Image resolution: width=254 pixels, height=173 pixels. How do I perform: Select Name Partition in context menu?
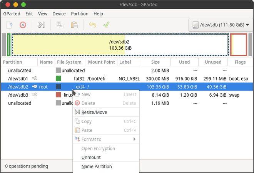coord(106,166)
